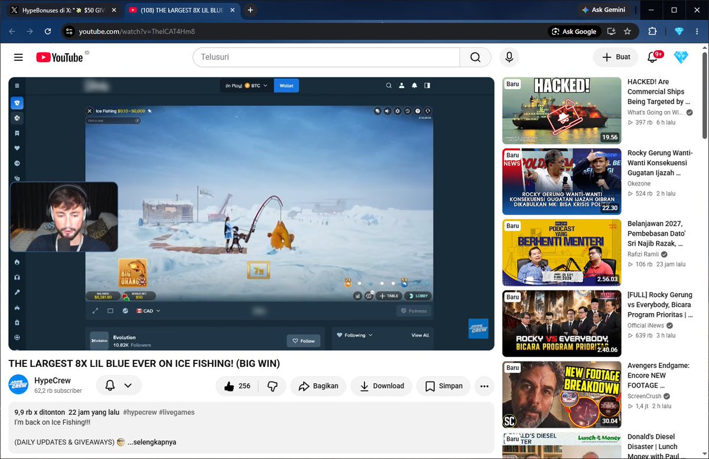Viewport: 709px width, 459px height.
Task: Open the HypeCrew channel avatar
Action: pos(18,385)
